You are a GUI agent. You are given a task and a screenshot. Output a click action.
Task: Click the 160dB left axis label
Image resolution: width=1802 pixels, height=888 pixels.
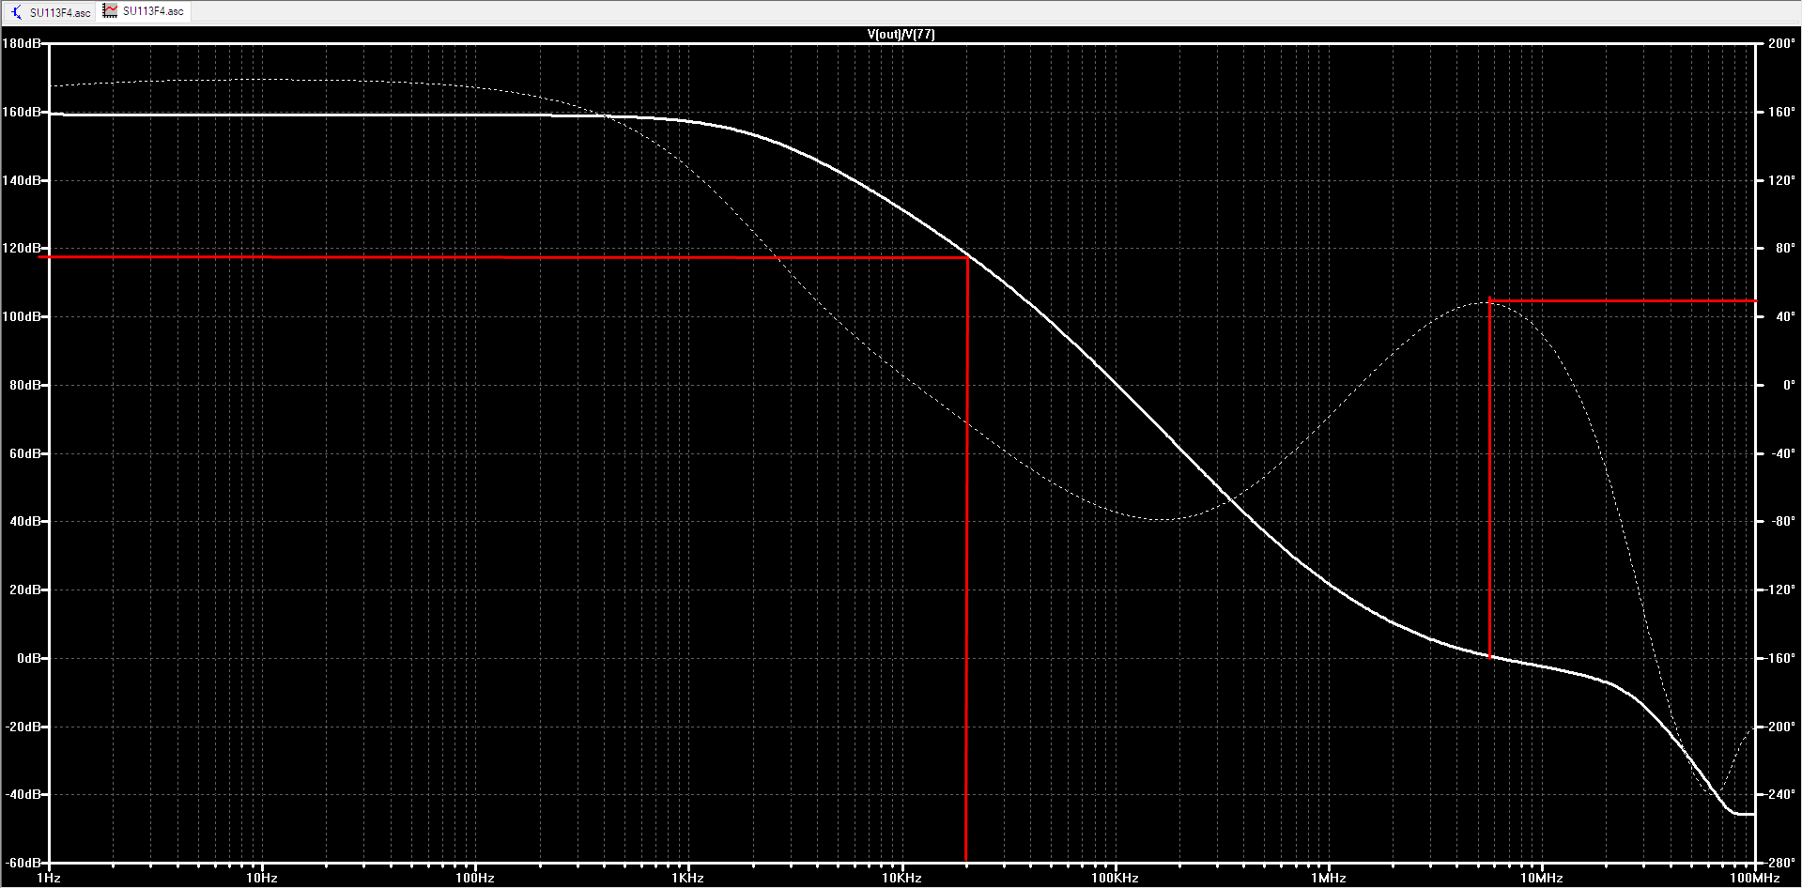click(x=22, y=112)
